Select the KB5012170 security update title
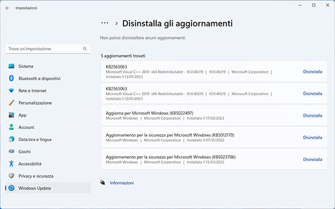The width and height of the screenshot is (335, 209). pyautogui.click(x=170, y=135)
